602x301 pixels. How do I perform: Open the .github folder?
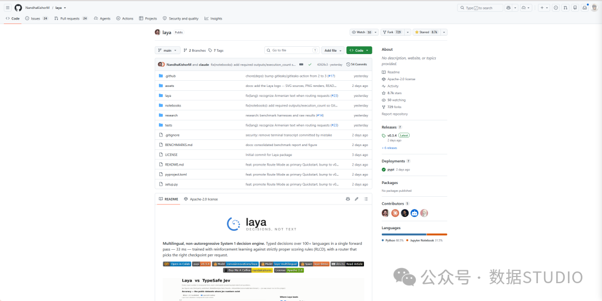[x=170, y=76]
